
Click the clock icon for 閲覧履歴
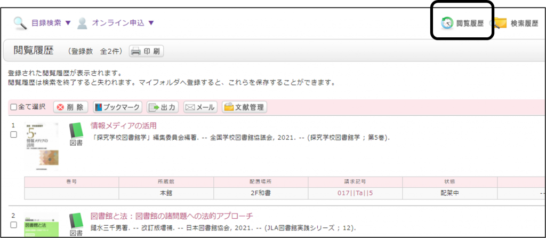click(447, 23)
